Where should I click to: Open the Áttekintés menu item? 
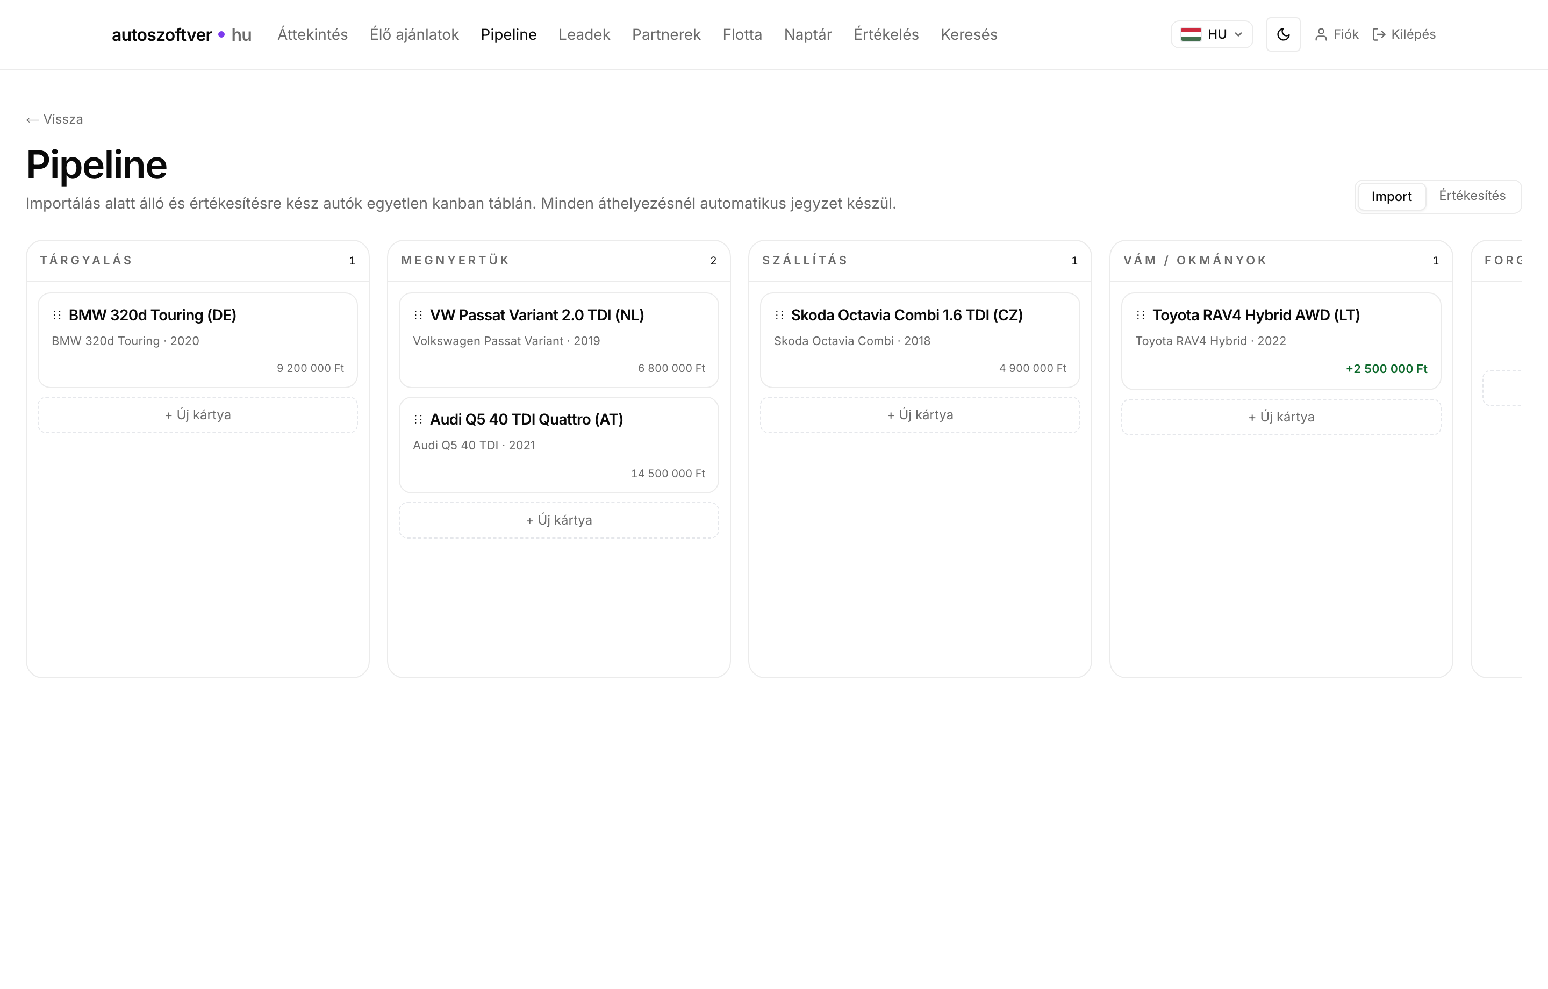(312, 35)
